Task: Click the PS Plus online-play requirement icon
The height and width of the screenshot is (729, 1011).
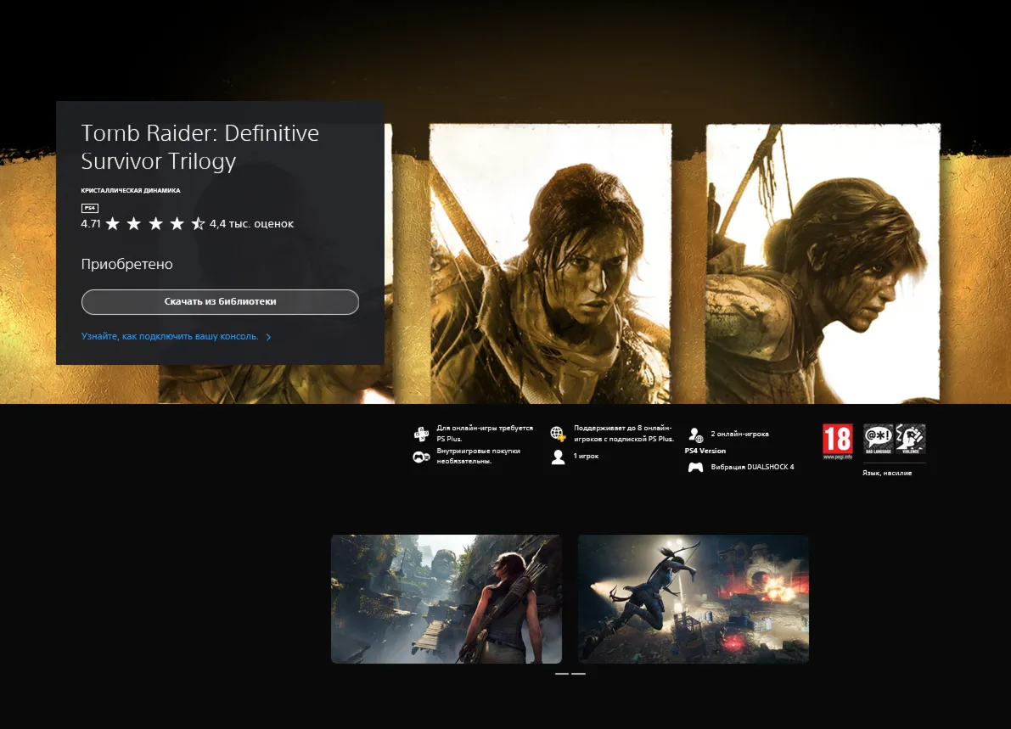Action: tap(421, 435)
